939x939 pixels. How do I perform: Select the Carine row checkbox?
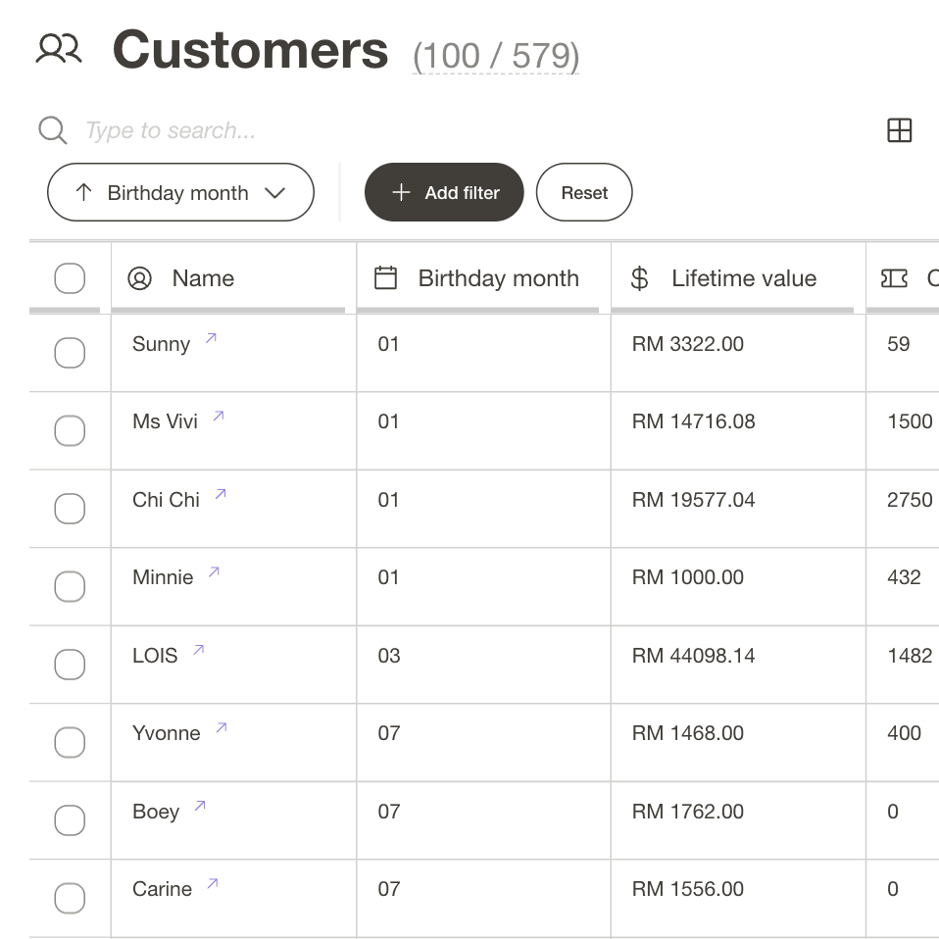coord(70,898)
